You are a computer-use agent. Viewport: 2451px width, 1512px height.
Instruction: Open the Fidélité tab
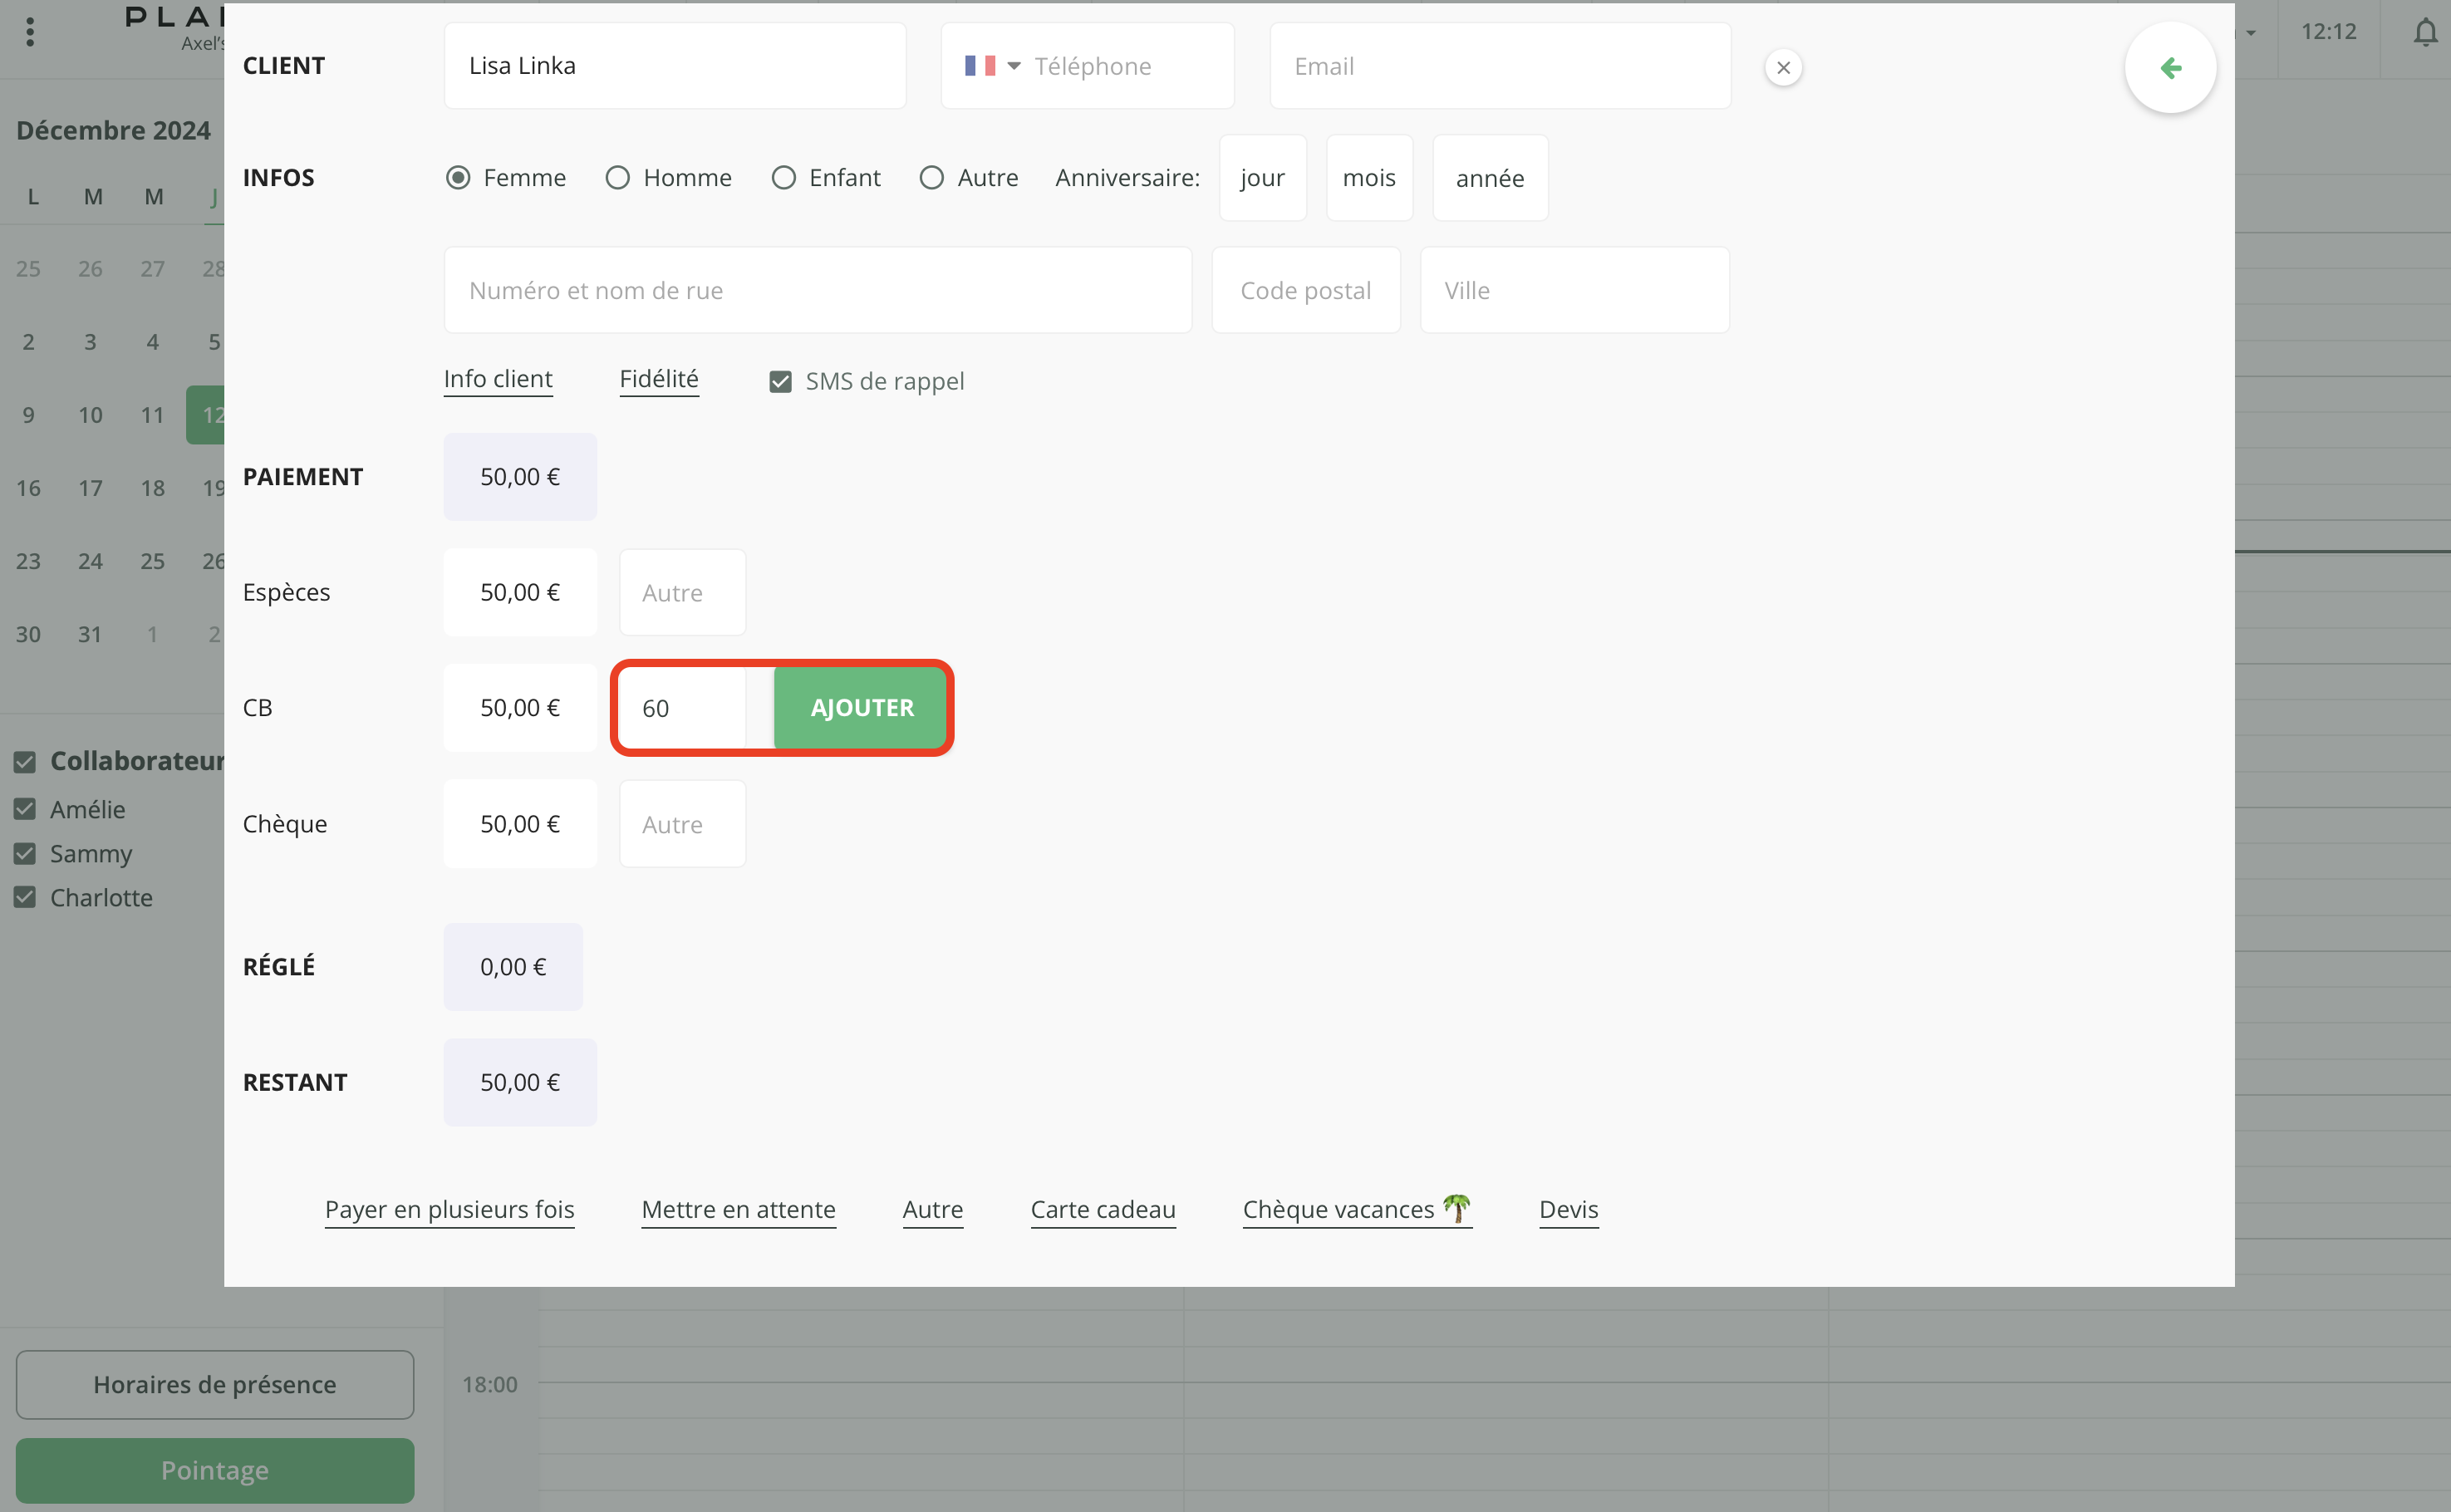click(658, 379)
